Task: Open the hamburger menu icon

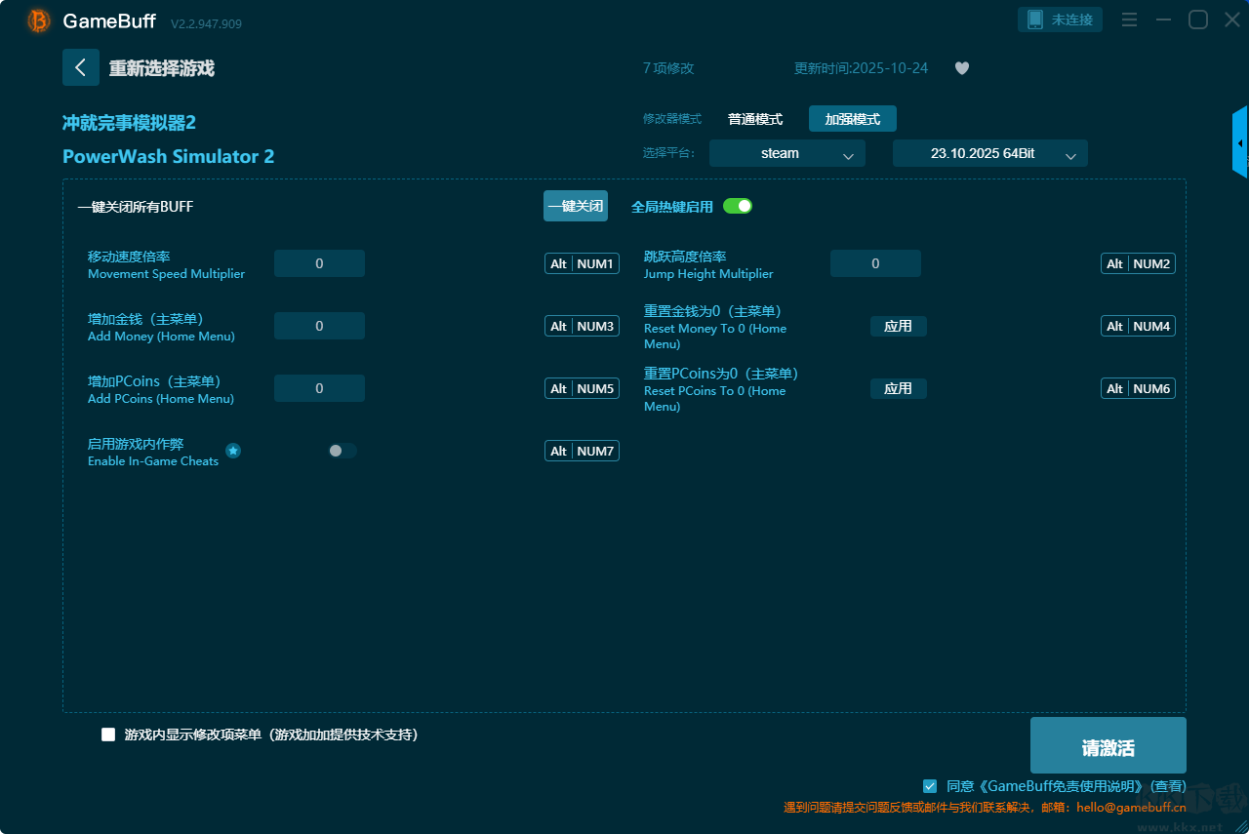Action: (1129, 20)
